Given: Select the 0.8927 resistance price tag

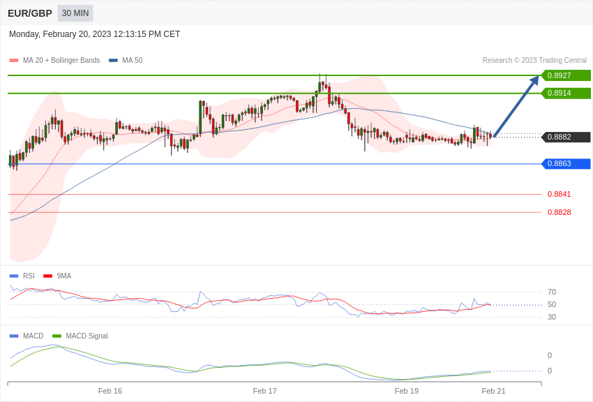Looking at the screenshot, I should coord(566,75).
